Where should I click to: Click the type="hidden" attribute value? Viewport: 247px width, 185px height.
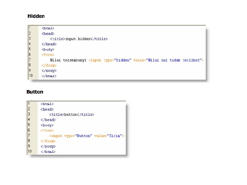(x=123, y=60)
